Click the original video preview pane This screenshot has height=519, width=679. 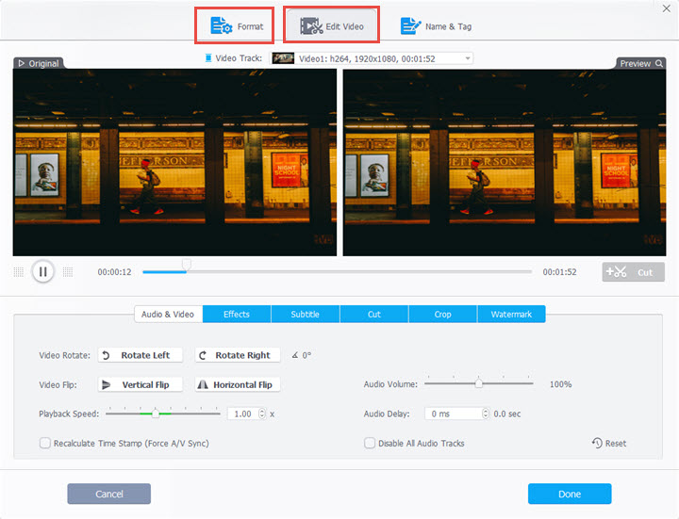pyautogui.click(x=174, y=162)
